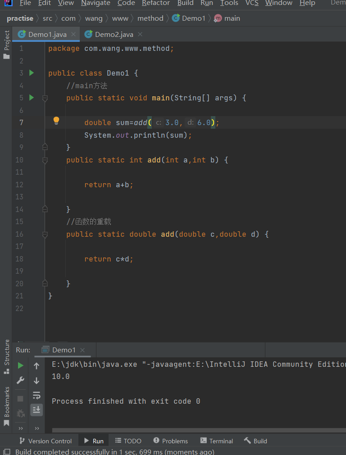Click the horizontal scrollbar in console
Viewport: 346px width, 455px height.
(x=199, y=430)
